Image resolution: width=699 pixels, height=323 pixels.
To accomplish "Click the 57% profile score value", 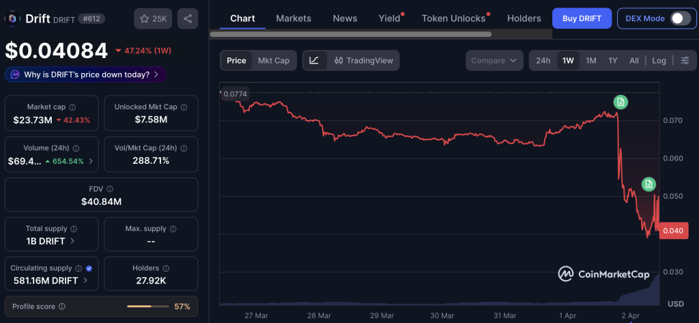I will [x=182, y=307].
